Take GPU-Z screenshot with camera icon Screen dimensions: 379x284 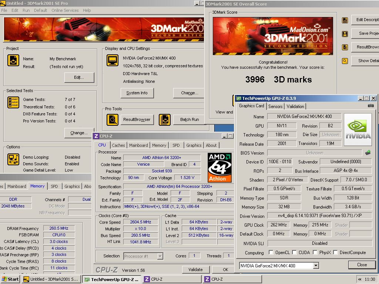pos(370,105)
